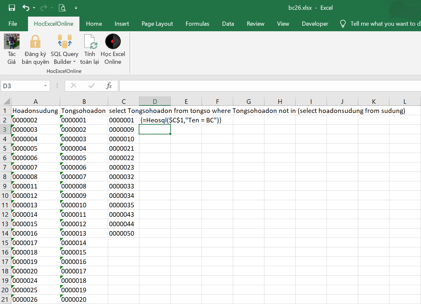421x304 pixels.
Task: Switch to the View ribbon tab
Action: coord(283,24)
